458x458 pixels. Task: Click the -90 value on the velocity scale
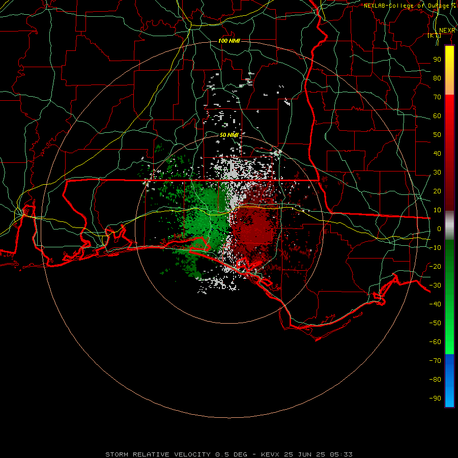(x=435, y=398)
